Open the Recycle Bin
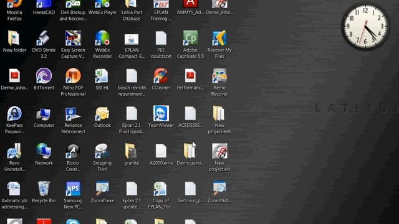Image resolution: width=399 pixels, height=224 pixels. [44, 192]
